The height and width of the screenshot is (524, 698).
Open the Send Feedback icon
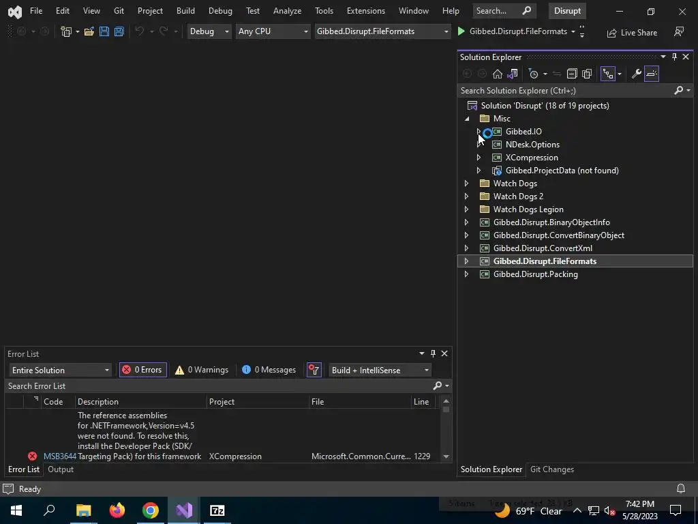679,31
